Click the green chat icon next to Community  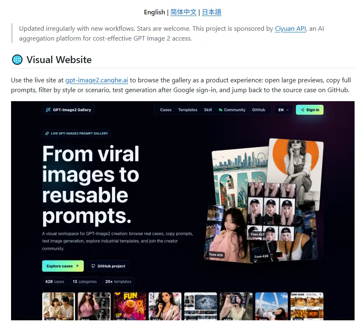(221, 110)
